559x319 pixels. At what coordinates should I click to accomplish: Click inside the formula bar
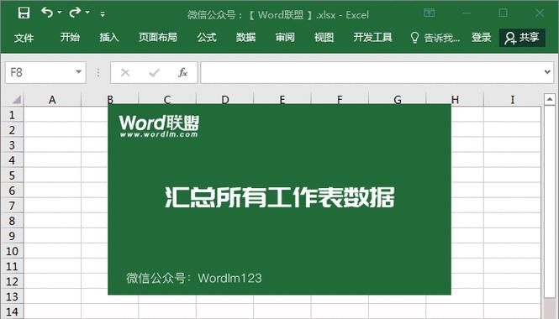click(x=371, y=73)
